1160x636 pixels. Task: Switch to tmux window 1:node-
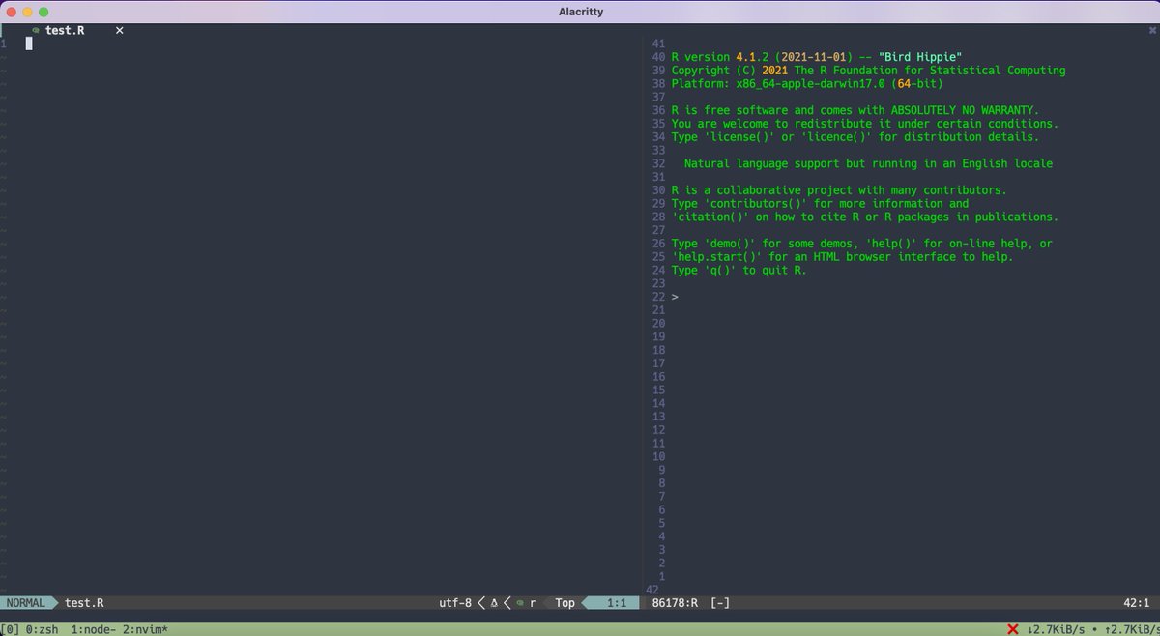point(93,629)
